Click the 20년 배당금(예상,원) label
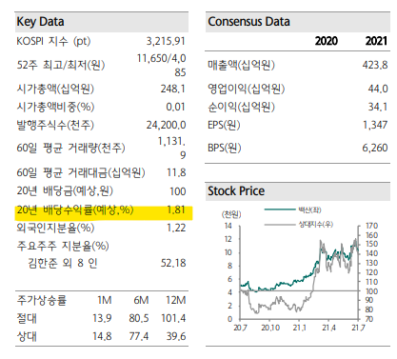 65,191
